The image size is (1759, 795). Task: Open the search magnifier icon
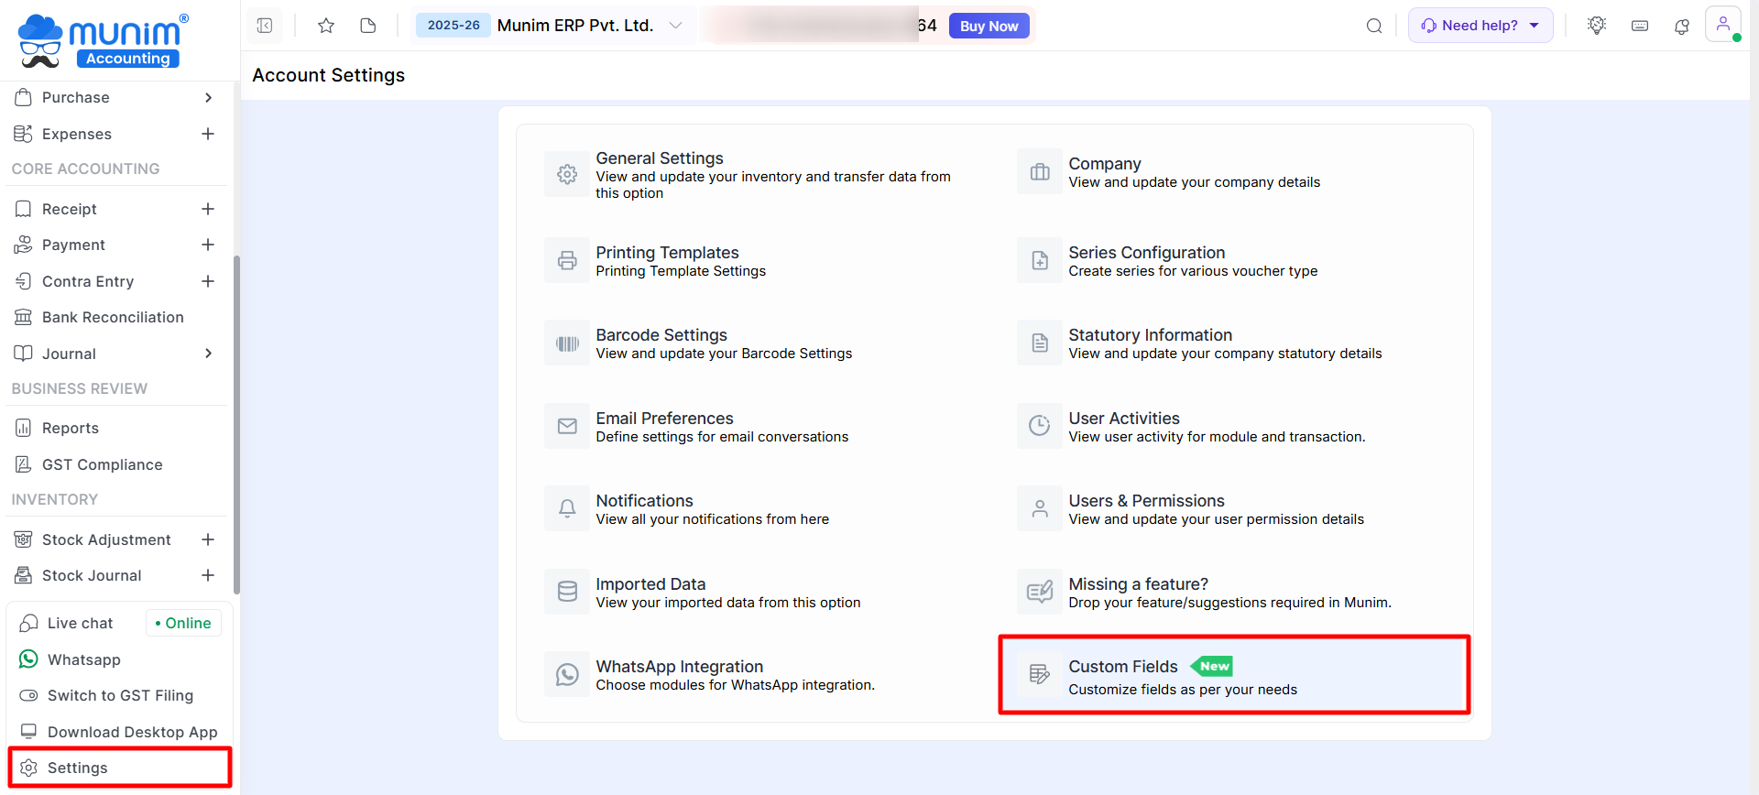tap(1374, 26)
